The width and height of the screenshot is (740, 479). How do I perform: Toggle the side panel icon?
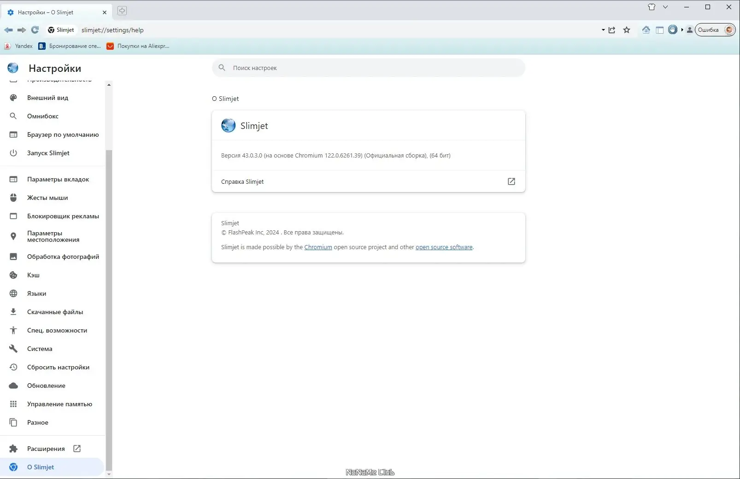(660, 30)
